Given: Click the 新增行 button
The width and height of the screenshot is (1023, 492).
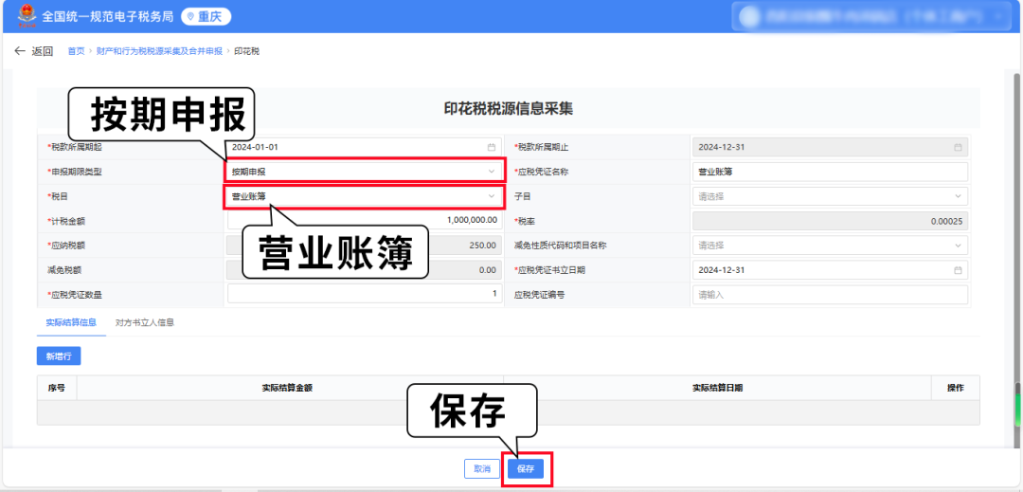Looking at the screenshot, I should click(58, 356).
